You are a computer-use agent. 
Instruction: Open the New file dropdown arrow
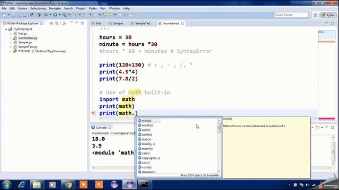(8, 15)
